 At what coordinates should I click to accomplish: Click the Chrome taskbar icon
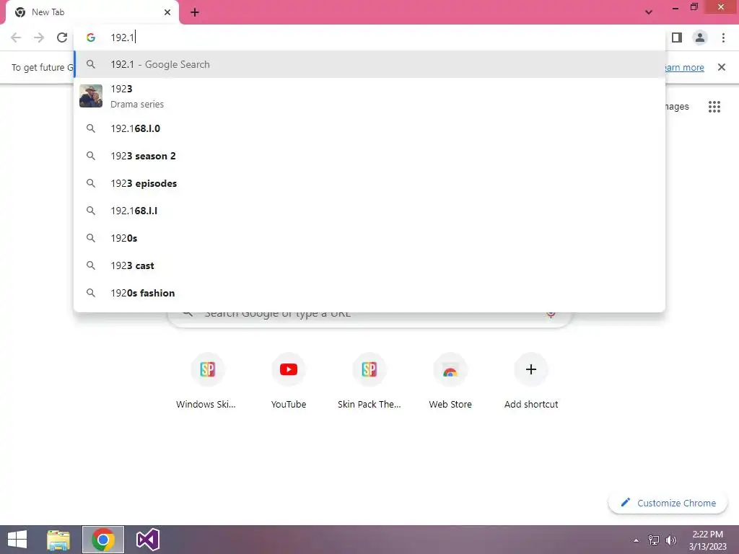[x=103, y=540]
